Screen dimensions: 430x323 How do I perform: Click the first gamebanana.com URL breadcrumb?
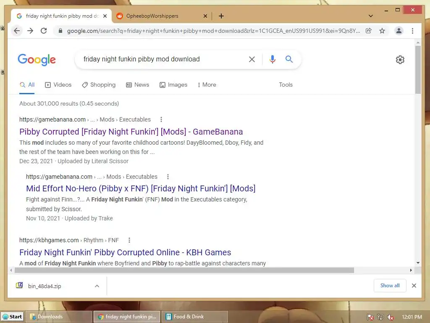pyautogui.click(x=85, y=119)
